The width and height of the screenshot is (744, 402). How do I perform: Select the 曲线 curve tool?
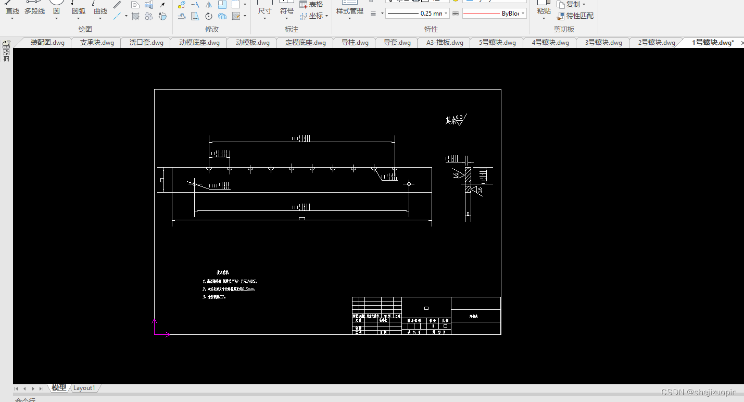tap(100, 11)
